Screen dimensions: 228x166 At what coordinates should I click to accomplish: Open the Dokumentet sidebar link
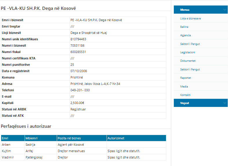tap(188, 61)
